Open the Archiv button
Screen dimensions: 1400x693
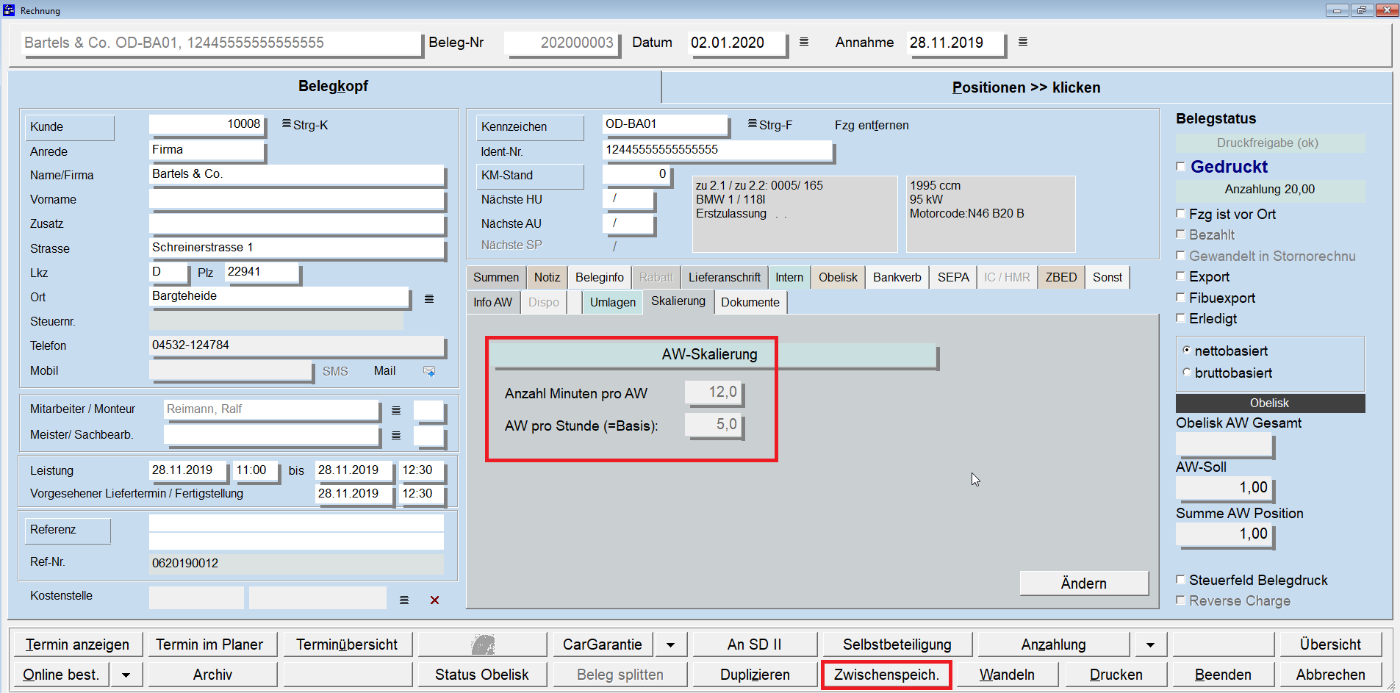[x=213, y=675]
